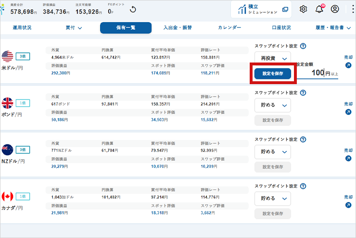Save settings with 設定を保存 for 米ドル/円
The image size is (356, 238).
coord(273,74)
